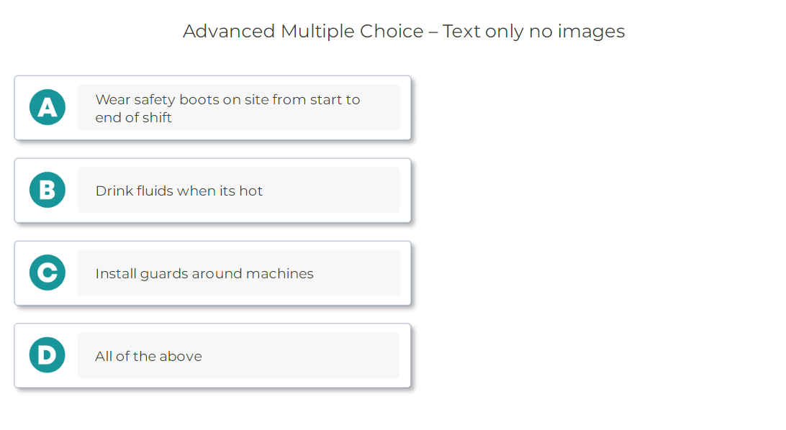Click the teal letter D circle icon
This screenshot has height=430, width=786.
click(48, 355)
